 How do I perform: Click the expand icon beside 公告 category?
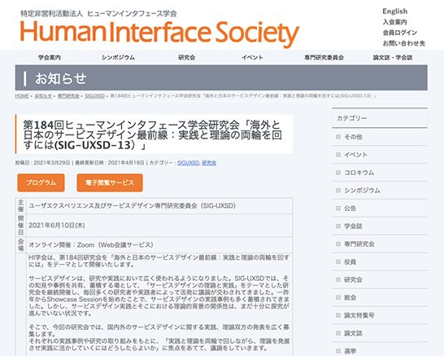pyautogui.click(x=338, y=209)
